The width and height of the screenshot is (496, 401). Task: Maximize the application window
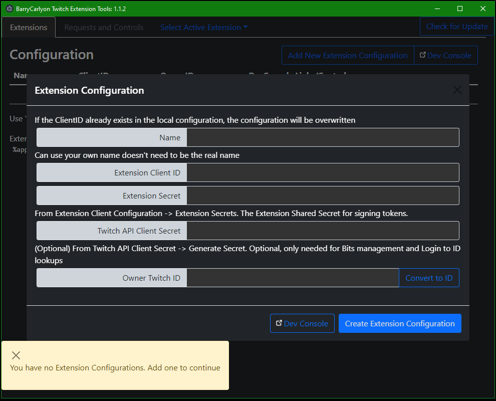460,9
